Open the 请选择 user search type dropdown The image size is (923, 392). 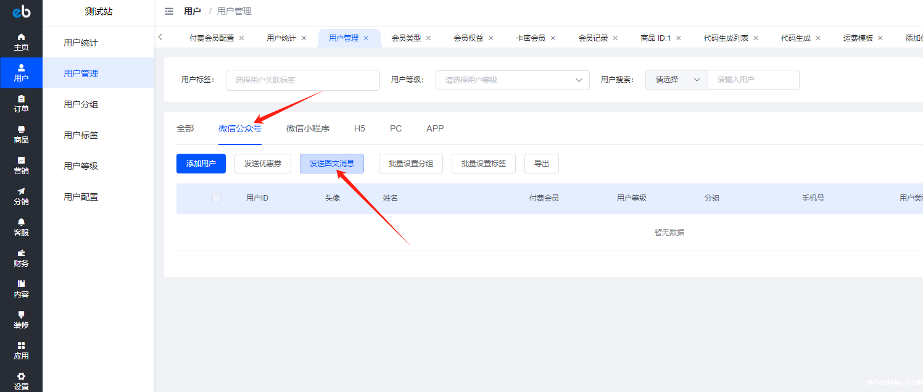tap(676, 80)
